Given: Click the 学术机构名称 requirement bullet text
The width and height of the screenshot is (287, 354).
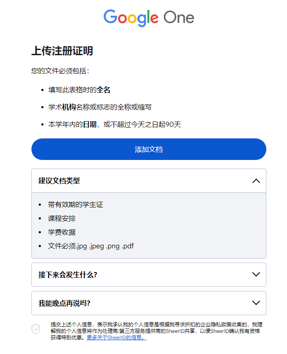Looking at the screenshot, I should [x=100, y=107].
